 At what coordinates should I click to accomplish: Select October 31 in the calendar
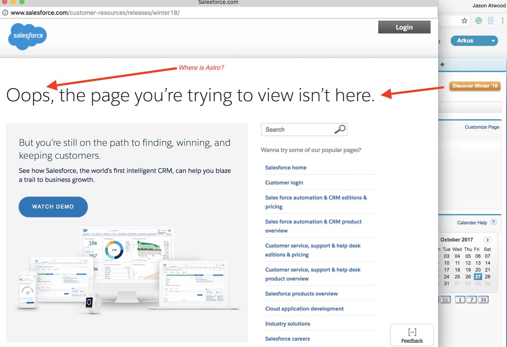447,284
